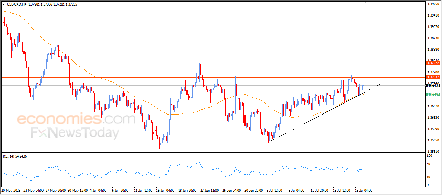
Task: Select the USDCAD,H4 symbol title
Action: 16,4
